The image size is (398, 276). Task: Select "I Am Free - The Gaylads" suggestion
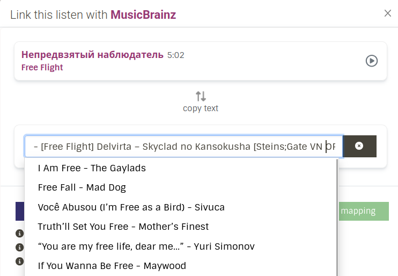[x=92, y=168]
